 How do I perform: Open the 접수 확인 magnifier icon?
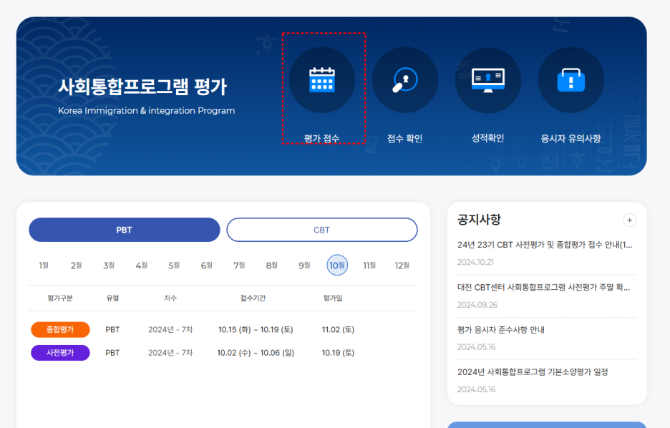tap(404, 80)
